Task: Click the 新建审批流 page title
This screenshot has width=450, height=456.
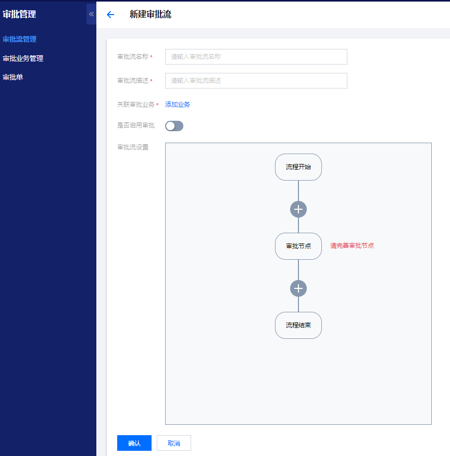Action: [151, 15]
